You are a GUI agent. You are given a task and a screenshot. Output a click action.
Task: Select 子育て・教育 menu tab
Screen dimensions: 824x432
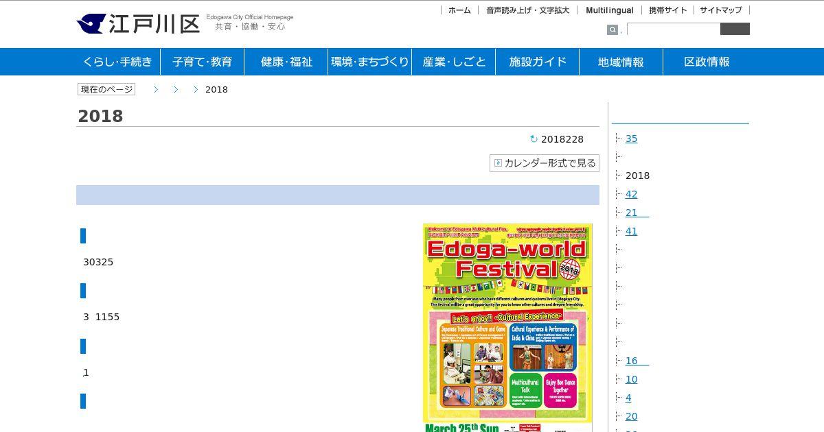click(202, 62)
